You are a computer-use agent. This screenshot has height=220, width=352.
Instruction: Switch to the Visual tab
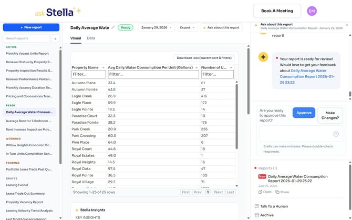(76, 38)
